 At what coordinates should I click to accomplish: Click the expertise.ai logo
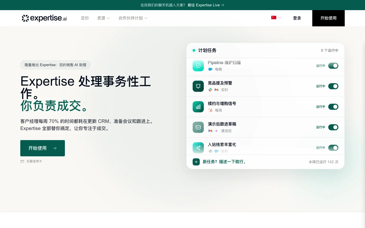[44, 18]
